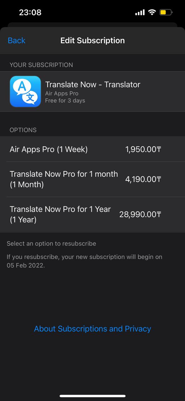Viewport: 185px width, 401px height.
Task: Tap the home indicator bar
Action: point(92,396)
